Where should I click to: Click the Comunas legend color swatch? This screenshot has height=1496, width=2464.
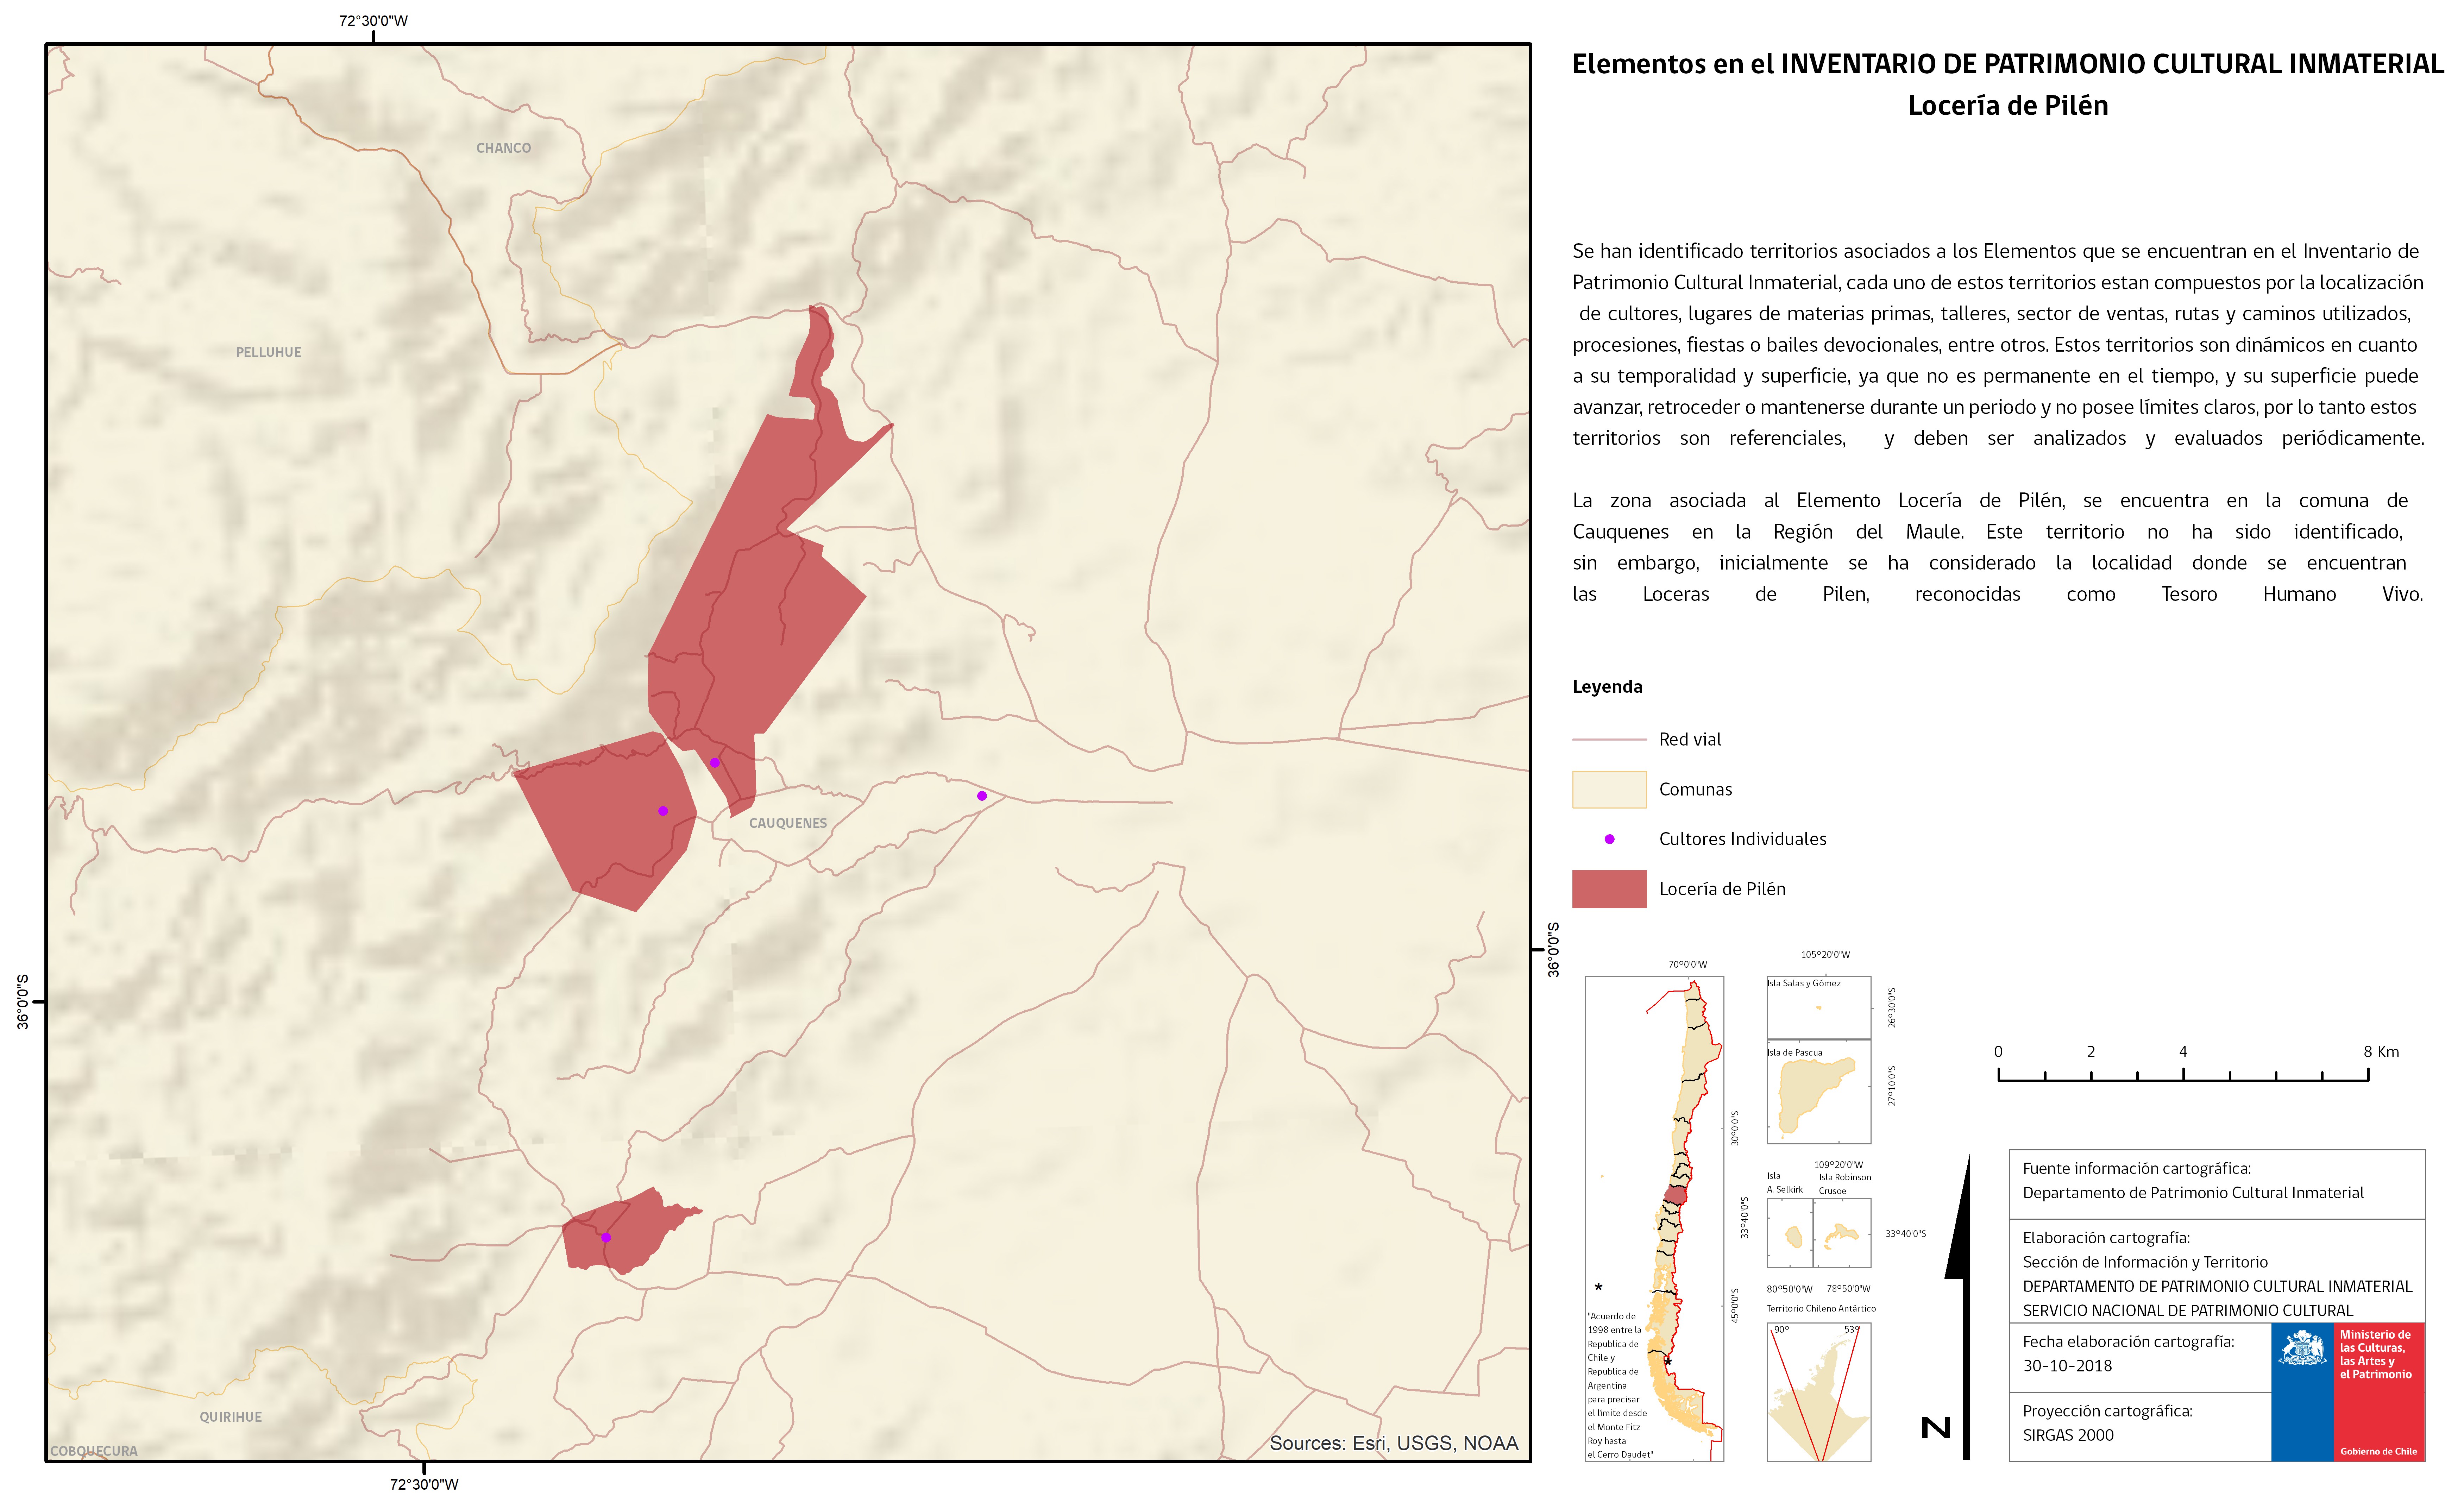pyautogui.click(x=1609, y=789)
